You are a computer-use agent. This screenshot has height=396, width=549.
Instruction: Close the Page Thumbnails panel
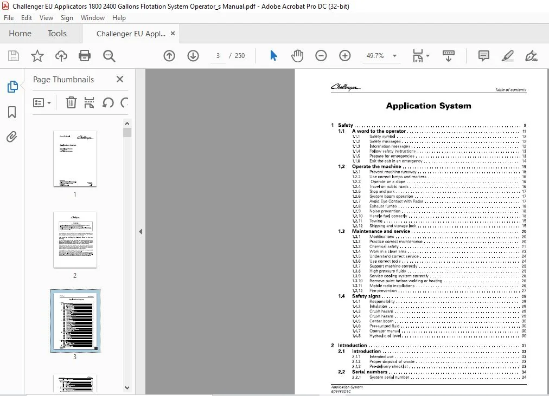pyautogui.click(x=120, y=79)
